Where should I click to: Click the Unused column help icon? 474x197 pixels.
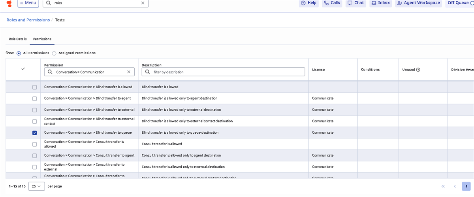pos(418,70)
